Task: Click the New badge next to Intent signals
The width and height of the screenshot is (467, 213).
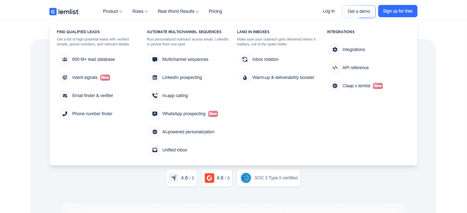Action: pyautogui.click(x=105, y=77)
